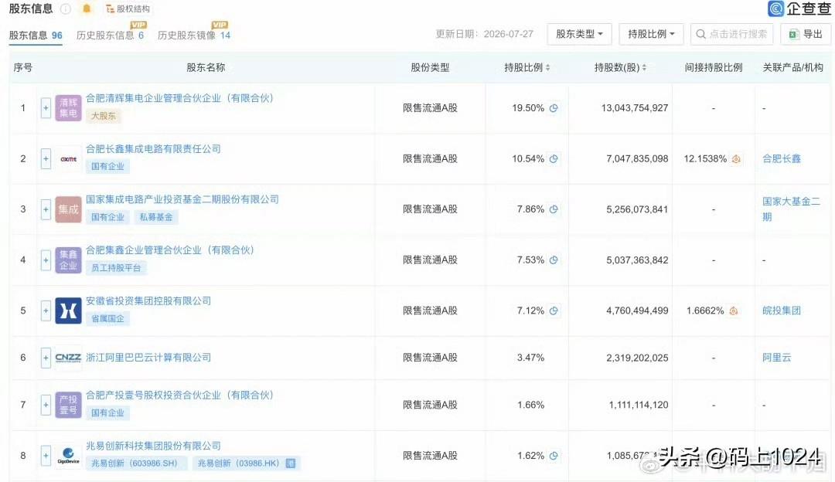The width and height of the screenshot is (835, 482).
Task: Open the 国家大基金二期 related link
Action: pos(791,209)
